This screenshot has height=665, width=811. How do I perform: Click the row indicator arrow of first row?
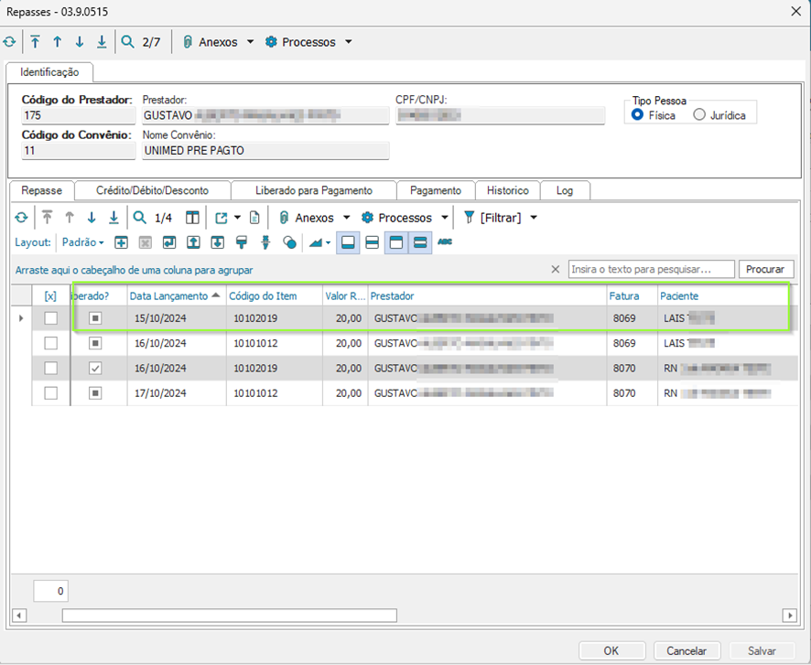(x=21, y=318)
